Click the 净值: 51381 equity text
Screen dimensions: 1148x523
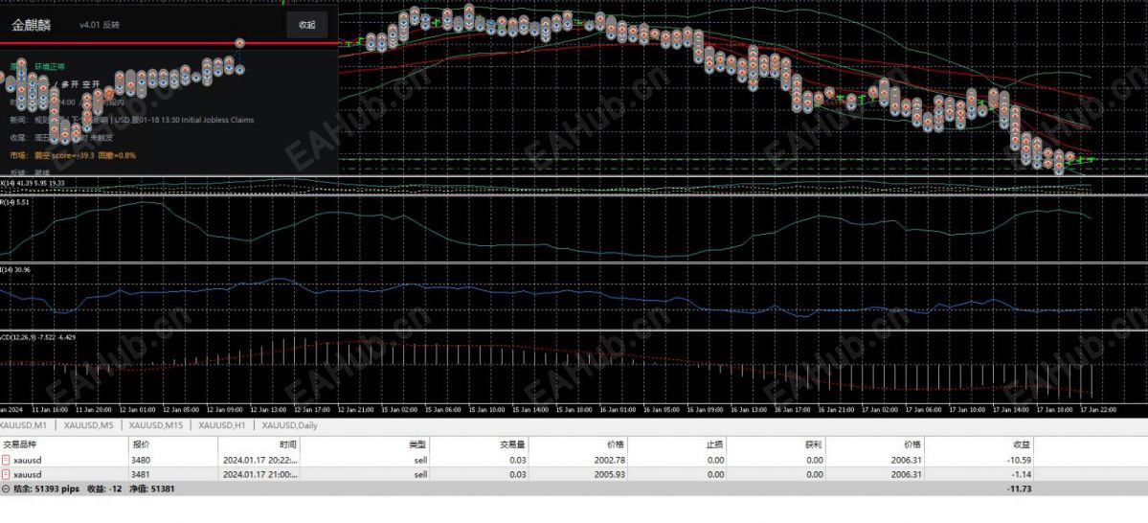point(151,489)
